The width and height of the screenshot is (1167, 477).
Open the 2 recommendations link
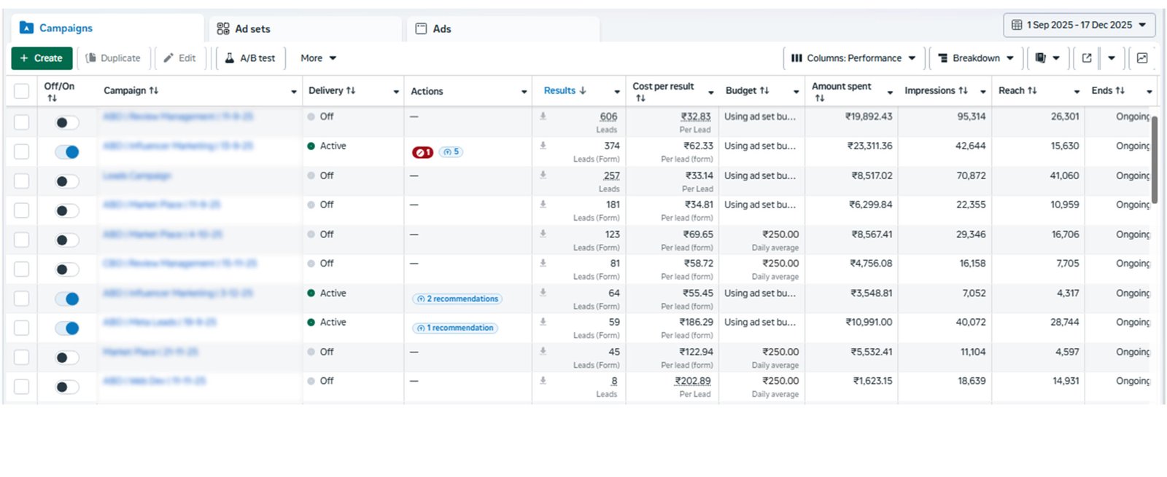click(x=458, y=299)
